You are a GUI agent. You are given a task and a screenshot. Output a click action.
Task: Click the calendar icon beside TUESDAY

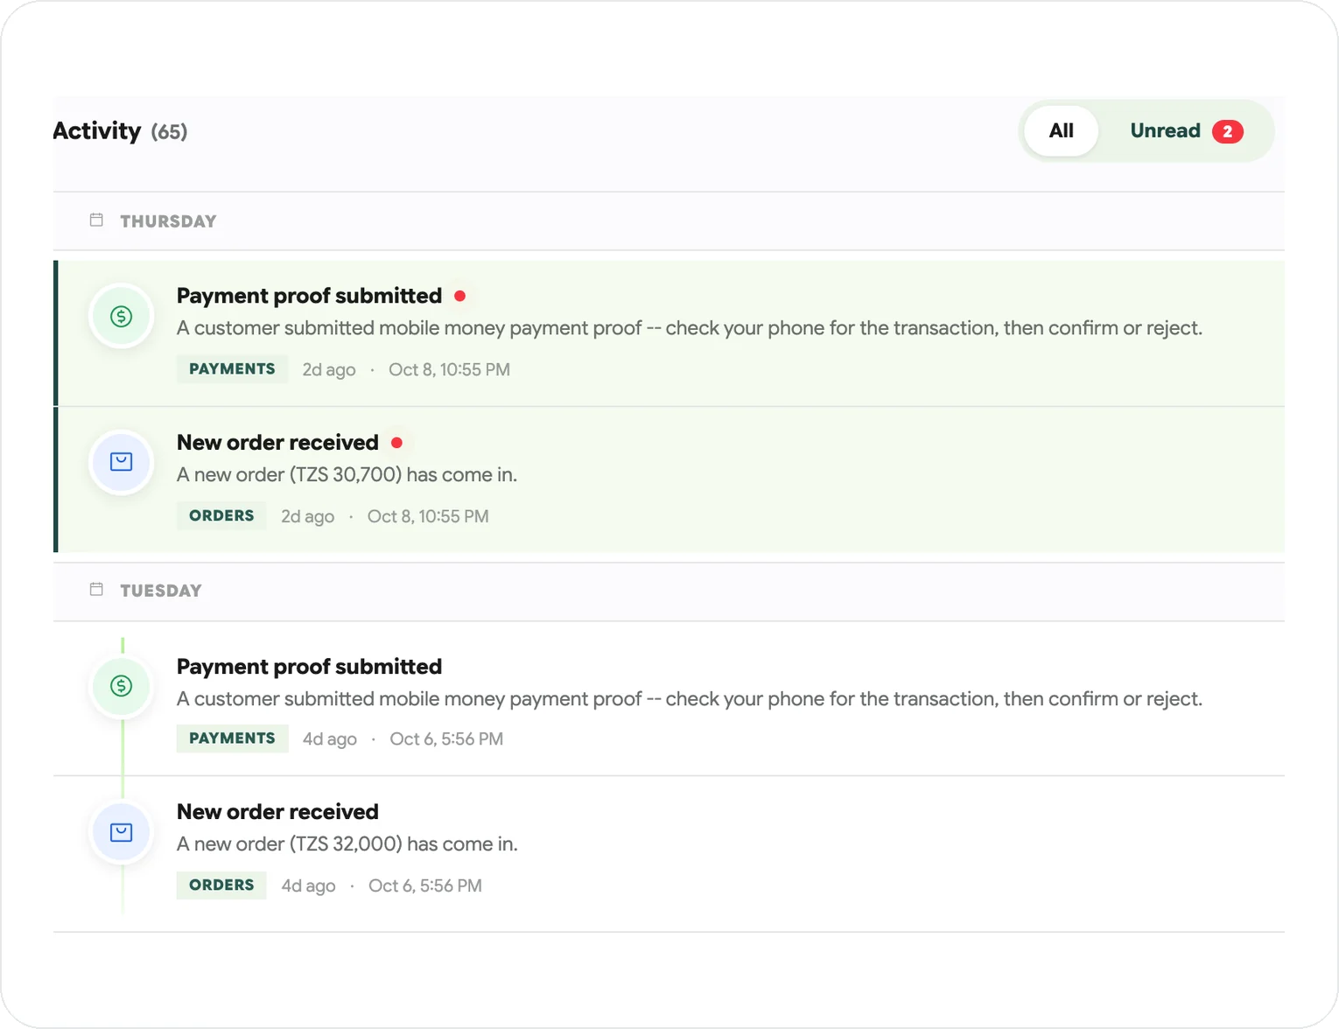(x=96, y=590)
